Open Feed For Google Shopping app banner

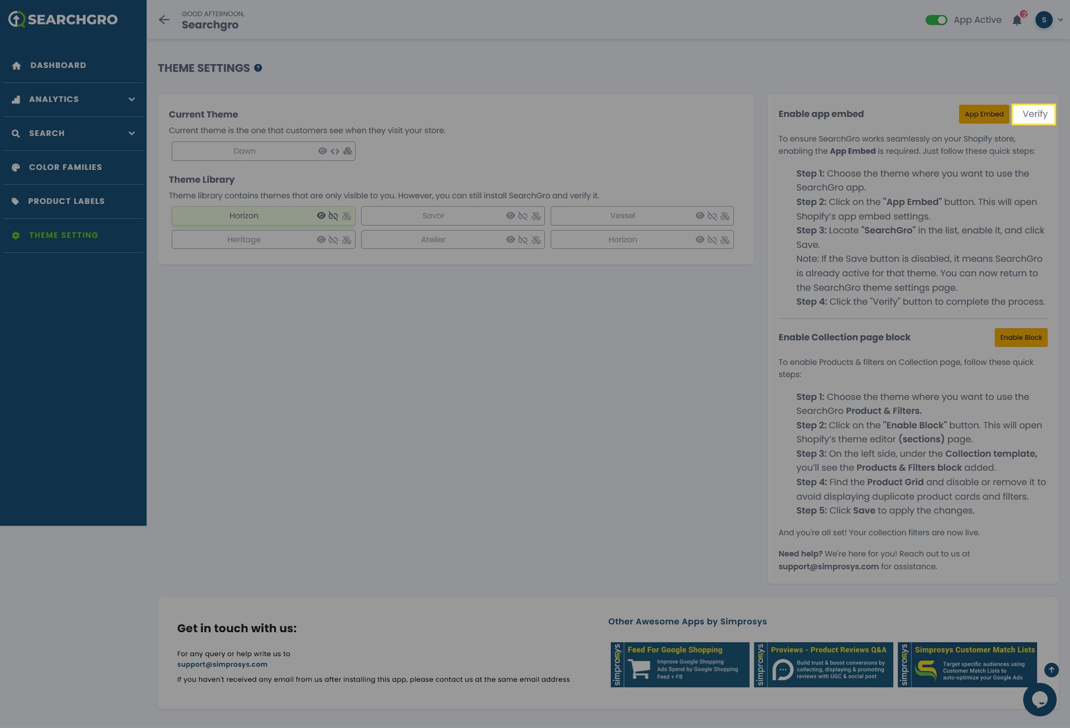[x=680, y=665]
